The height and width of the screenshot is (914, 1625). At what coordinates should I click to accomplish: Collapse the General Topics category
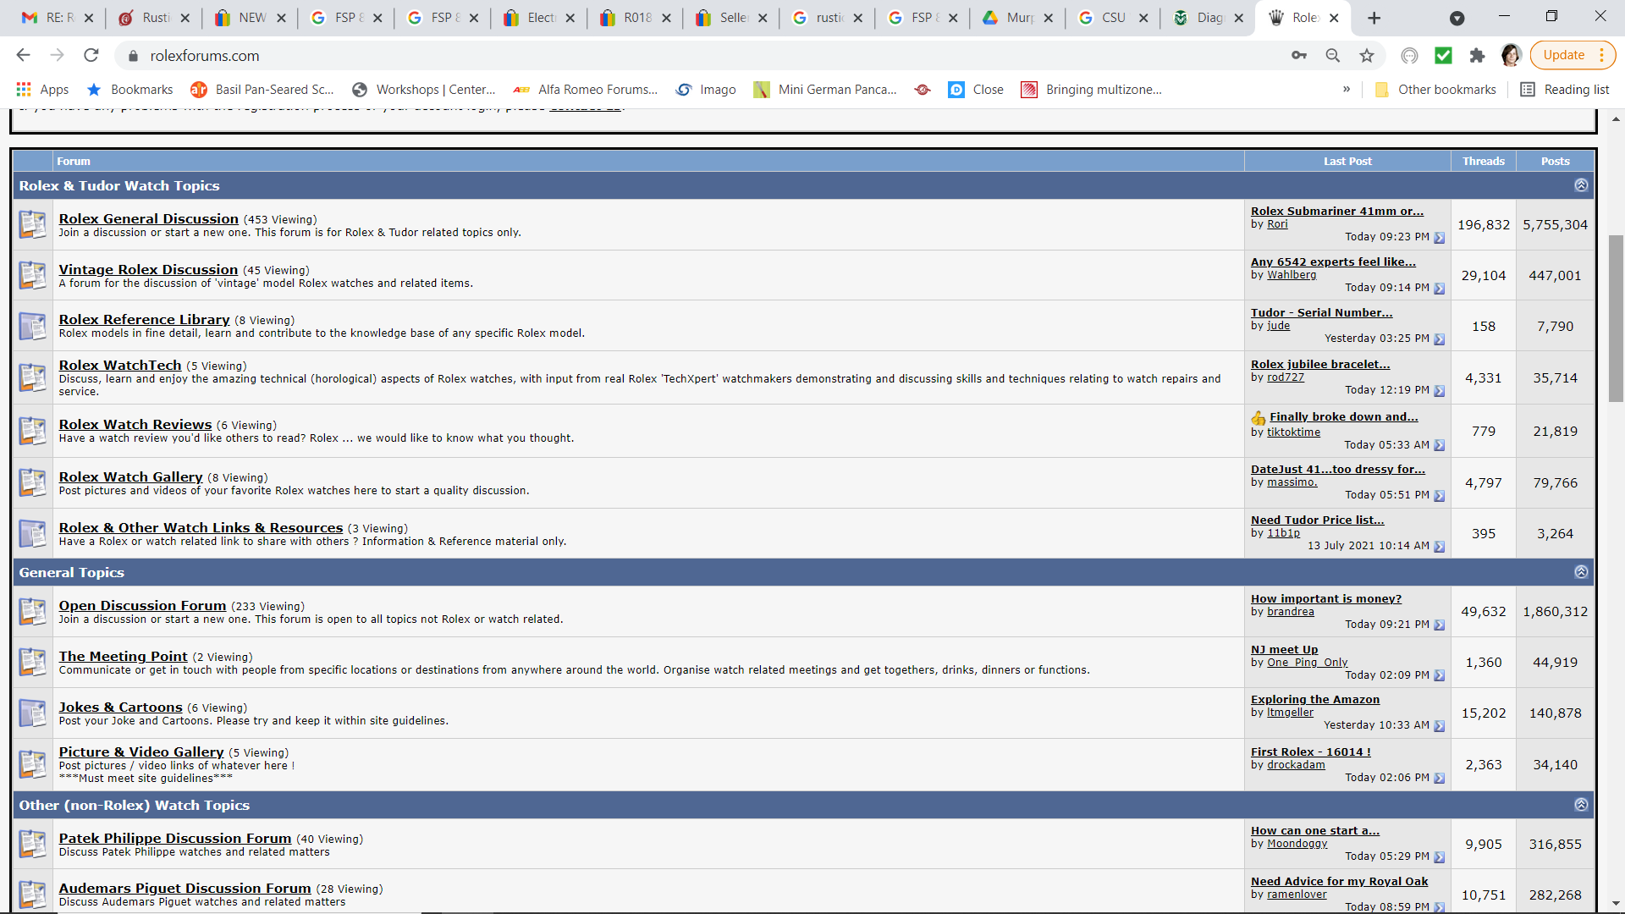(1581, 572)
